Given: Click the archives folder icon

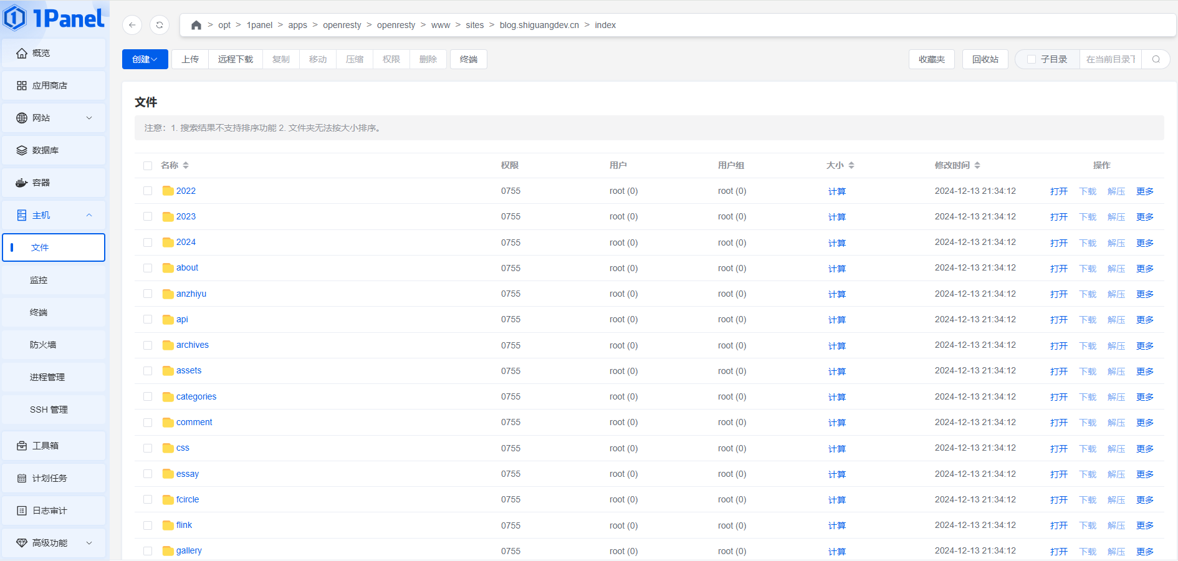Looking at the screenshot, I should (x=168, y=345).
